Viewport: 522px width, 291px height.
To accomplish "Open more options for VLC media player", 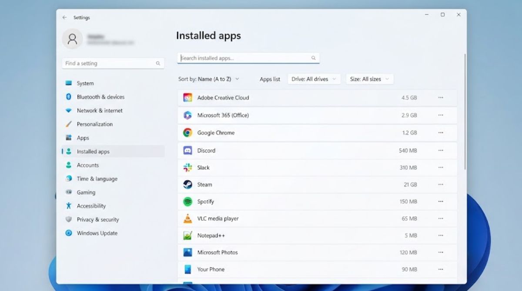I will tap(441, 218).
